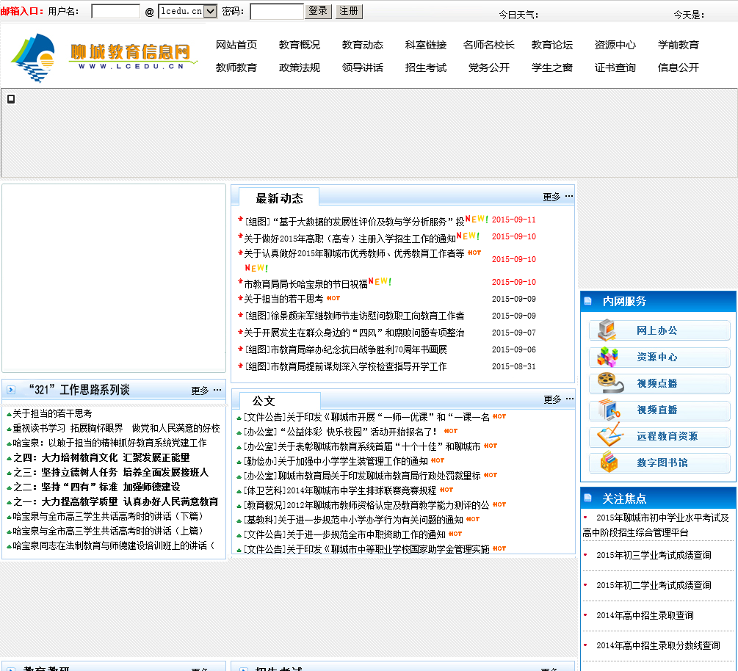Open 资源中心 top menu item

(615, 45)
